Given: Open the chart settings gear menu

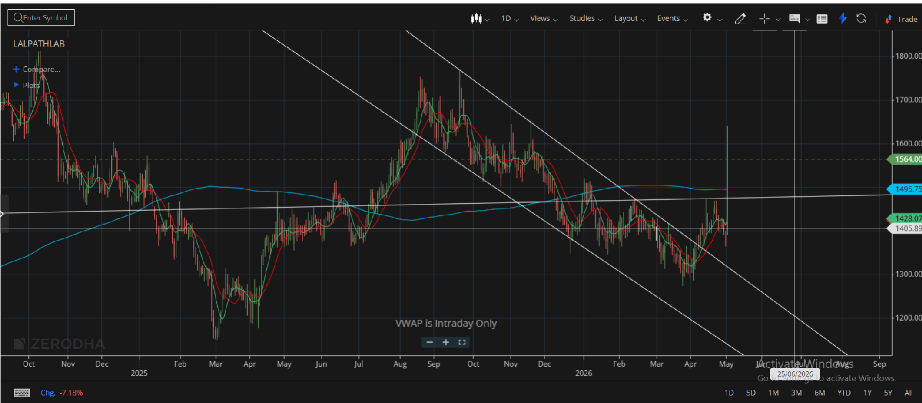Looking at the screenshot, I should 707,18.
